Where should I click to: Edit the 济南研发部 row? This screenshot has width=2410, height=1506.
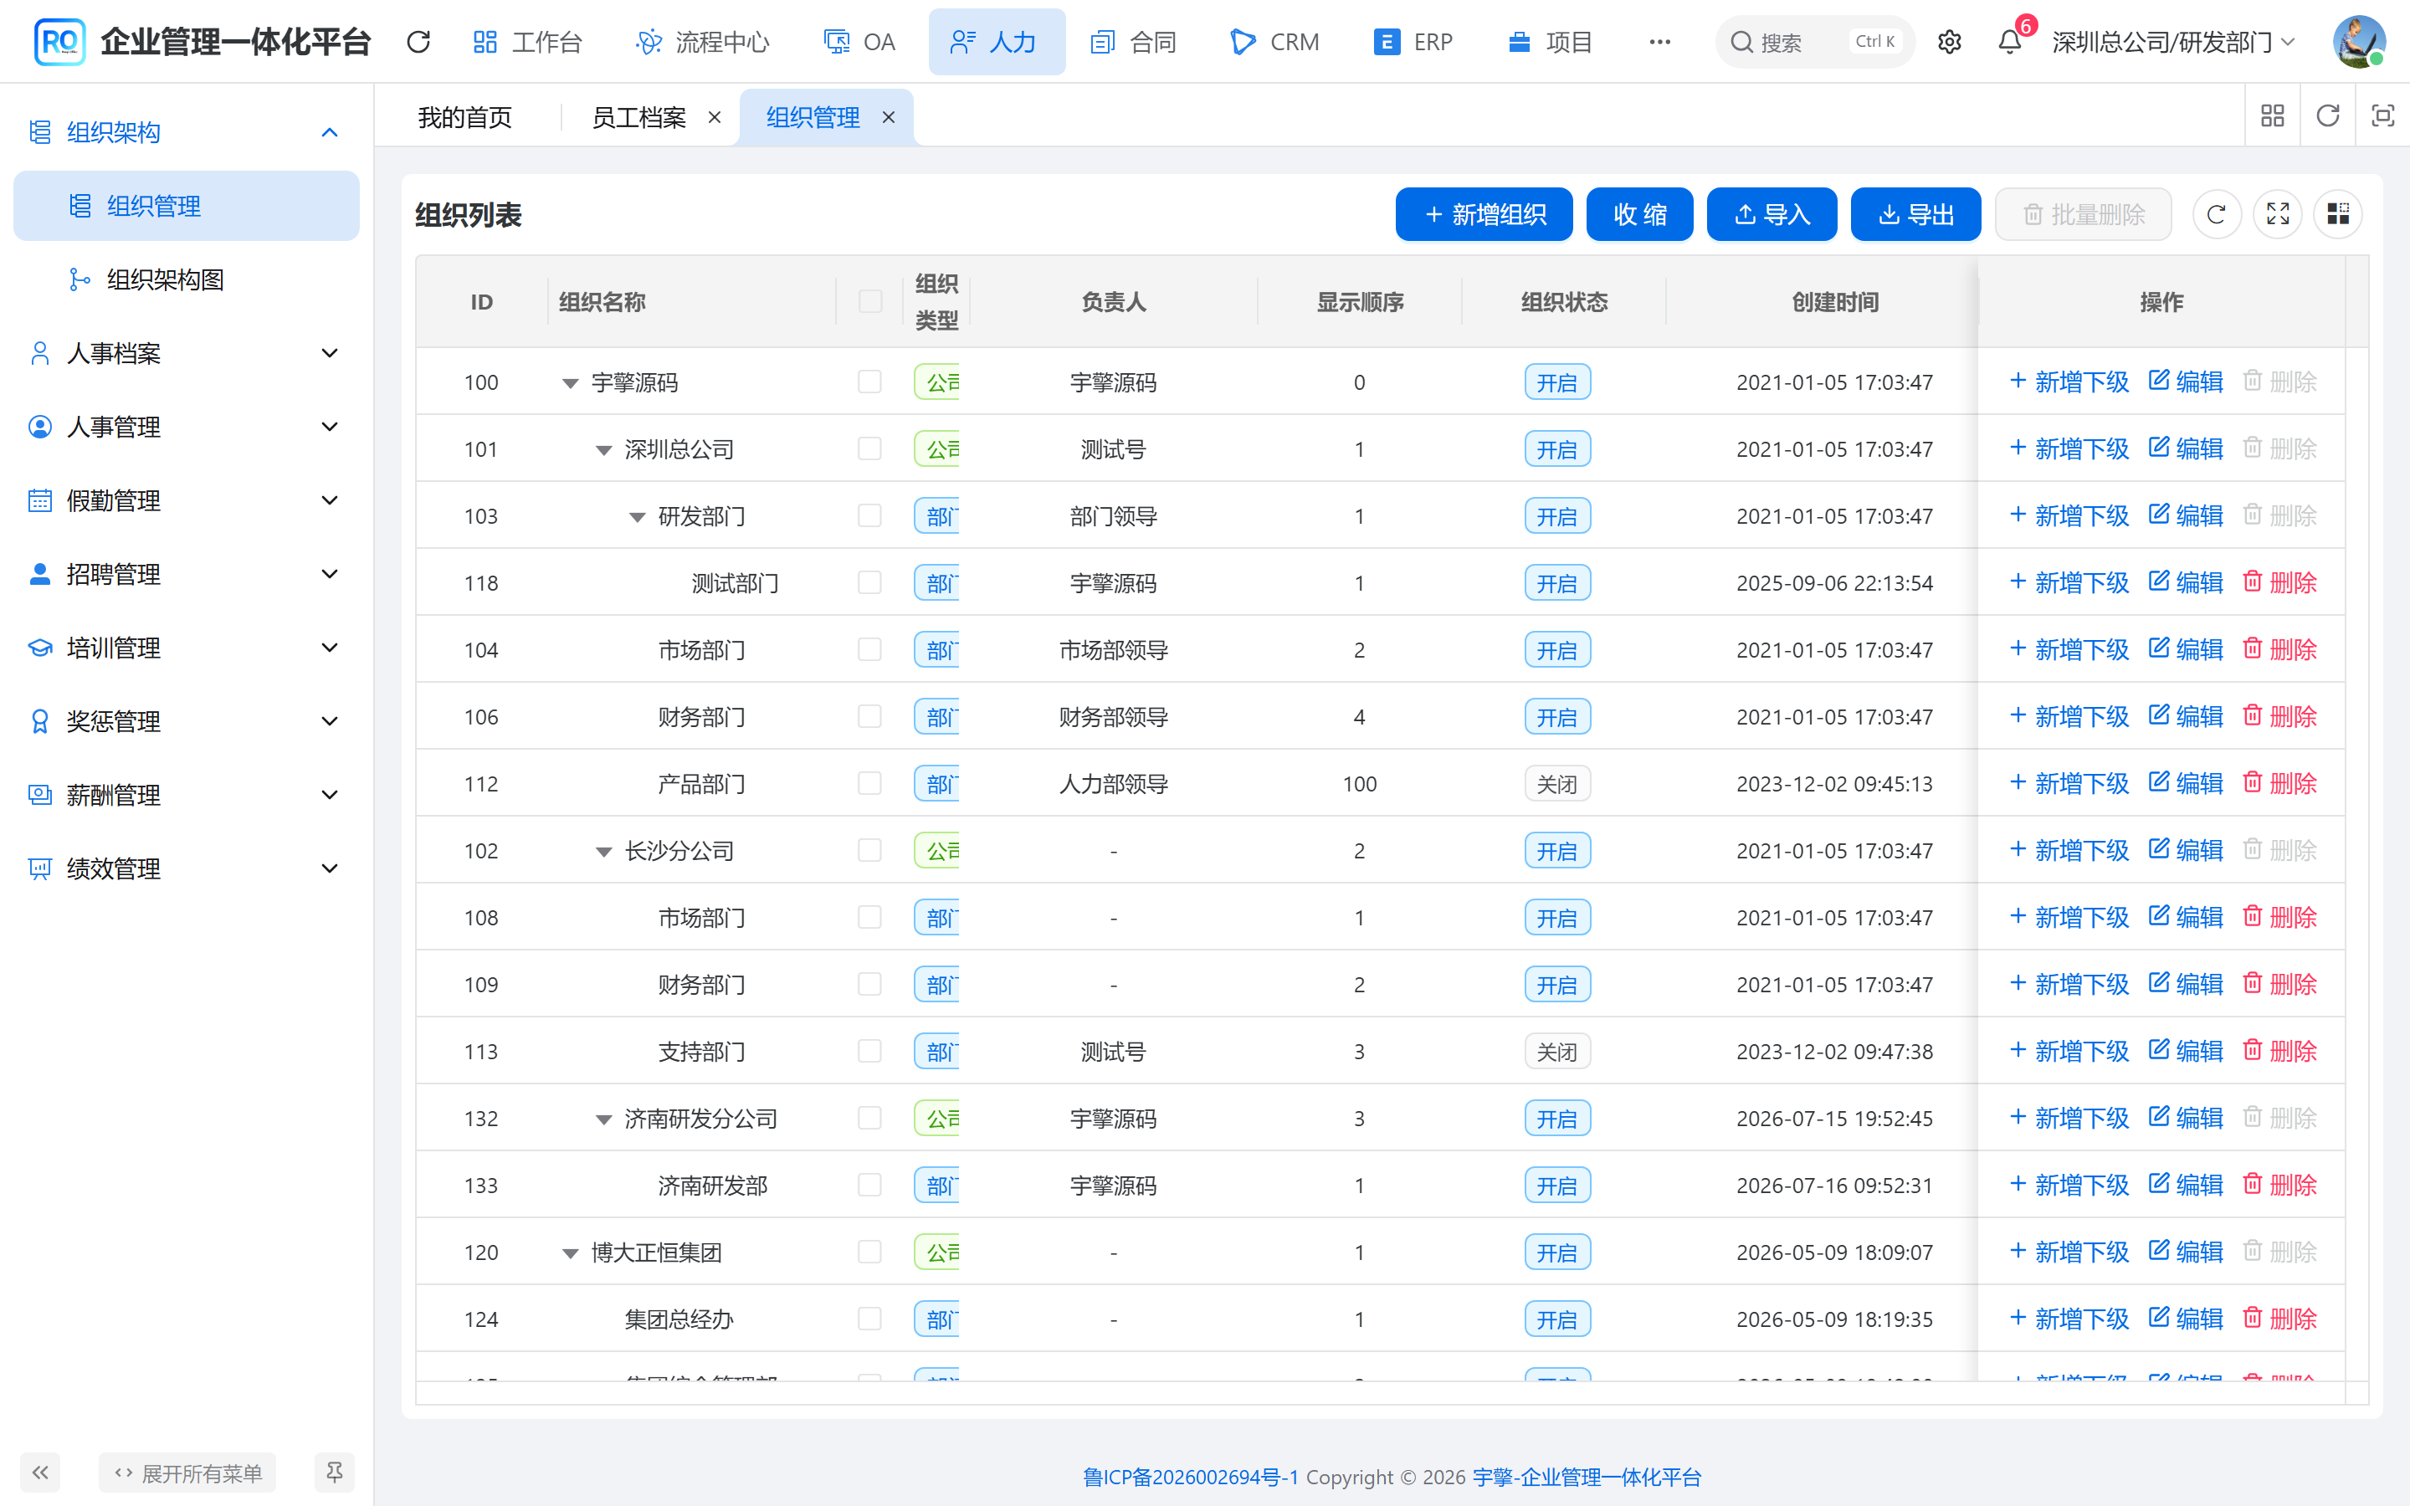[x=2185, y=1186]
